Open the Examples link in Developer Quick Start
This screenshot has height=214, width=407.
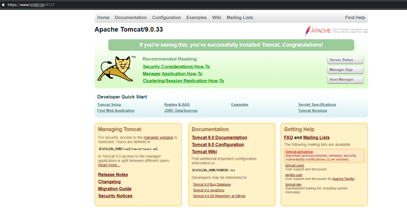tap(239, 105)
